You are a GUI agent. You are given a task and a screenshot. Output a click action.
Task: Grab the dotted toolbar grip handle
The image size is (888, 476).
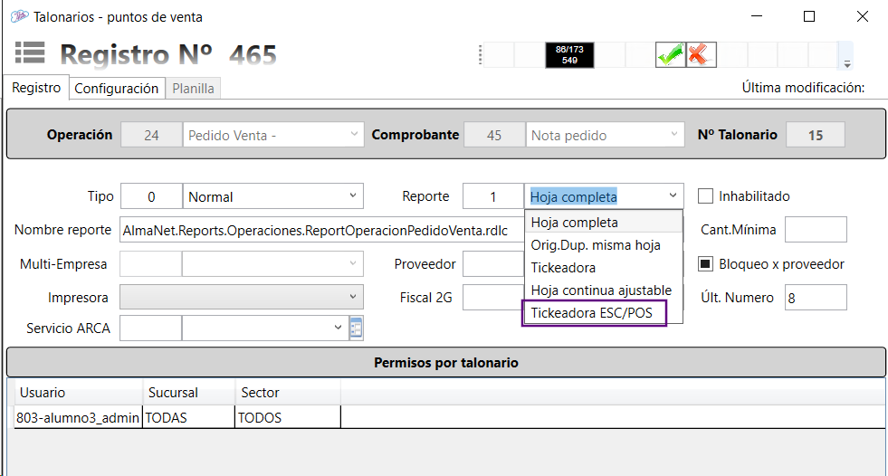point(479,55)
